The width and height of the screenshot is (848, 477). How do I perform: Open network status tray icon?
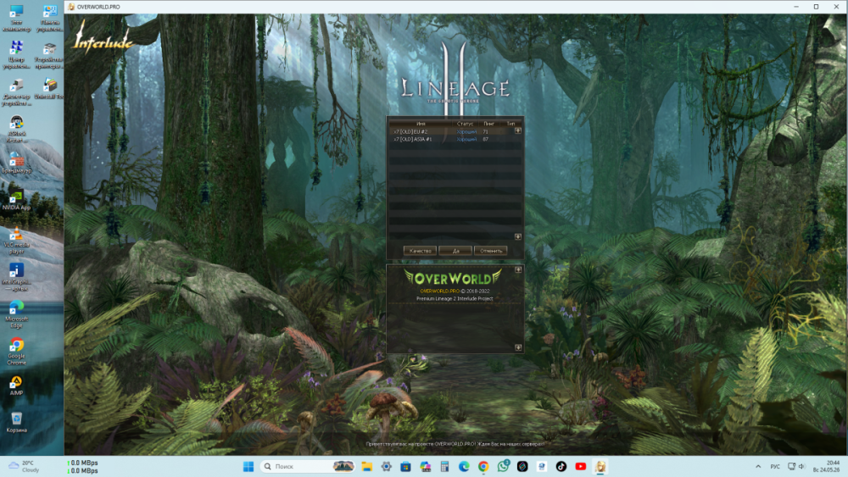pyautogui.click(x=792, y=466)
